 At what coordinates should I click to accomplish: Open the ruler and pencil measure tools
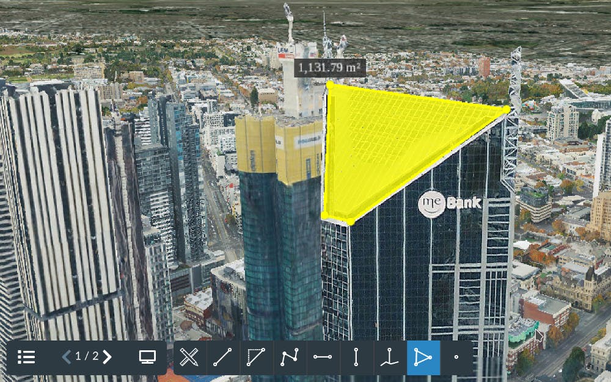tap(190, 358)
